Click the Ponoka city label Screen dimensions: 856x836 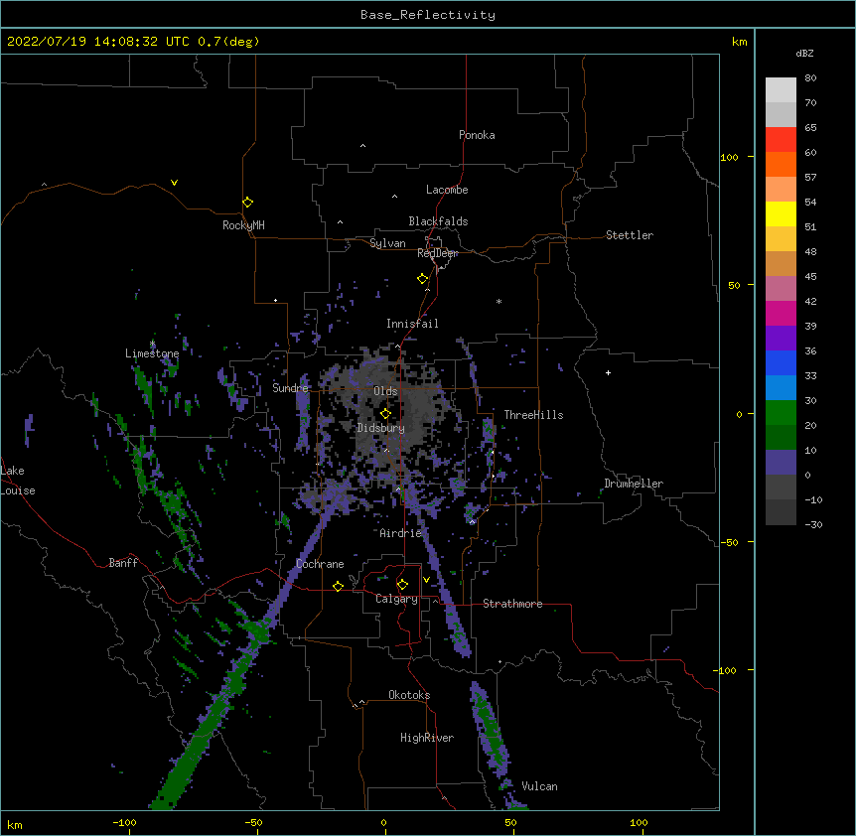[477, 135]
